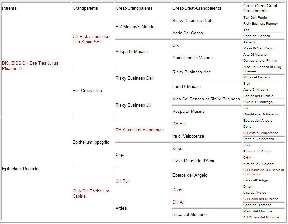Click CH Chiara del Mucrone link

pos(261,217)
